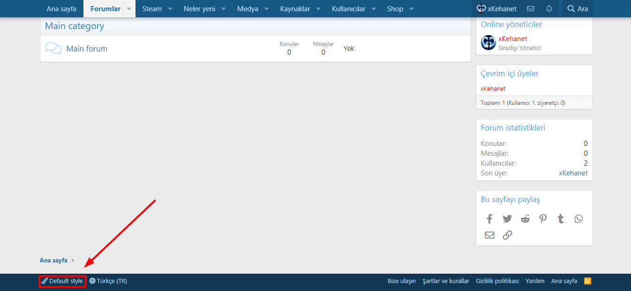The height and width of the screenshot is (291, 631).
Task: Expand the Steam menu arrow
Action: (x=170, y=9)
